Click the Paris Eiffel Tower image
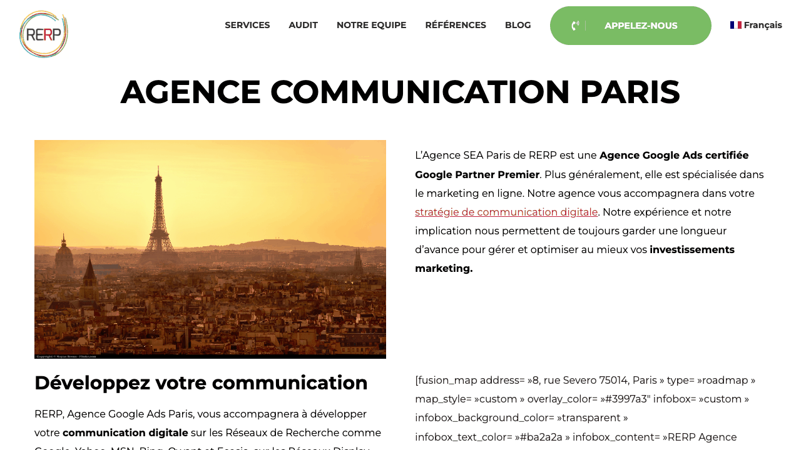This screenshot has height=450, width=801. [210, 249]
